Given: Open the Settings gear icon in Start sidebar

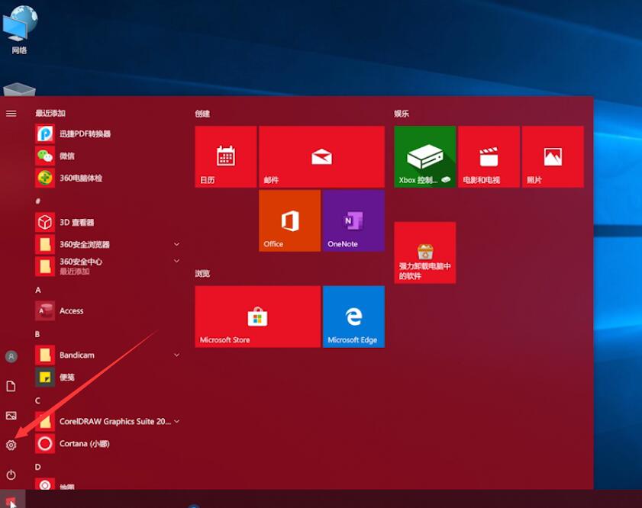Looking at the screenshot, I should (11, 445).
